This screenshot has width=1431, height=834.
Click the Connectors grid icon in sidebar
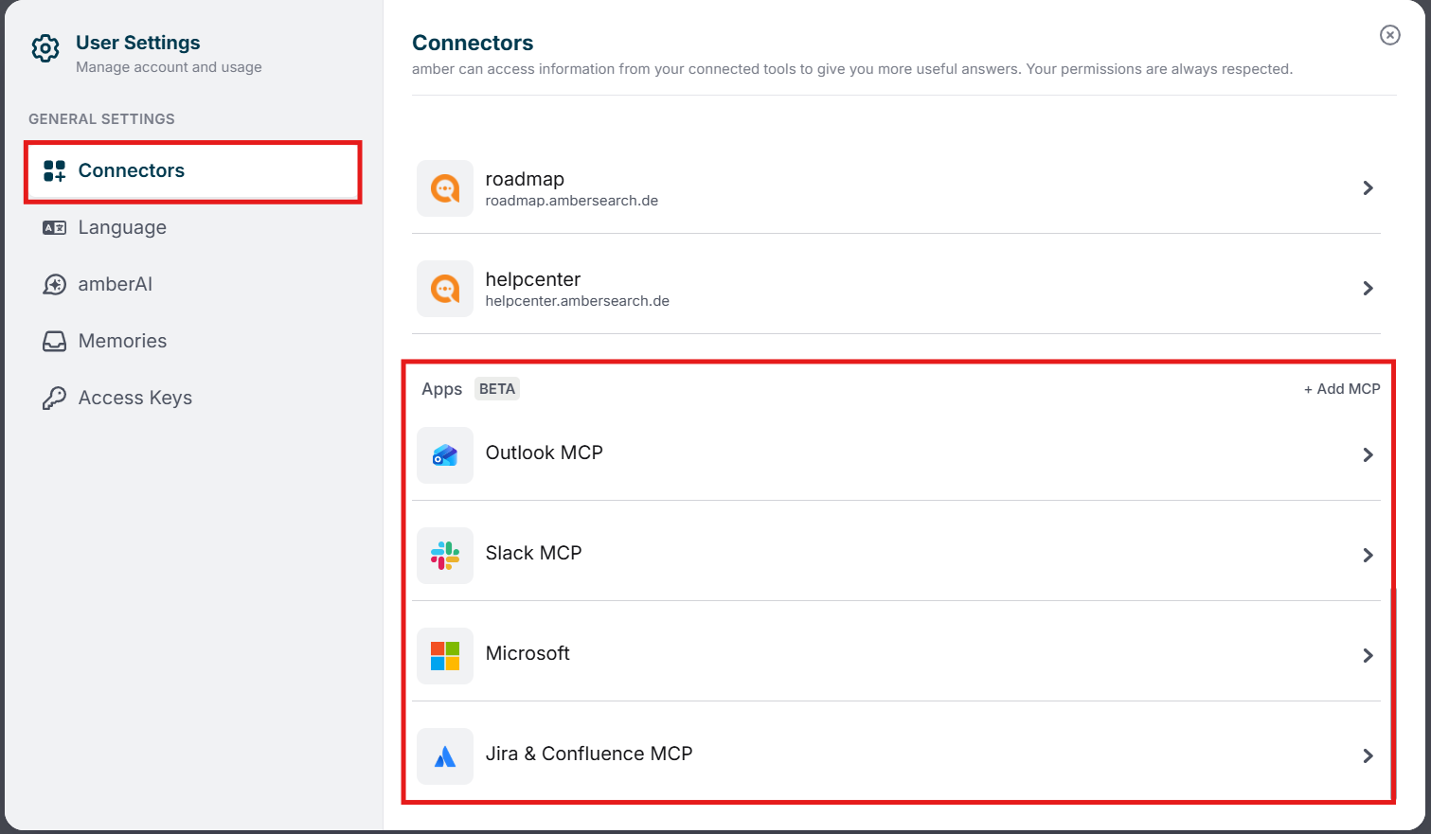(x=55, y=170)
